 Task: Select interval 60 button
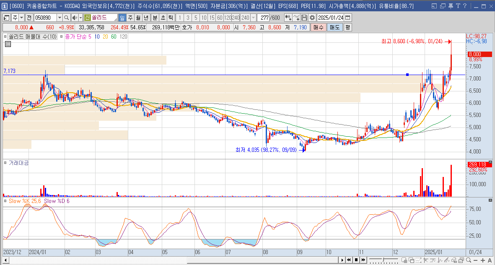(220, 18)
